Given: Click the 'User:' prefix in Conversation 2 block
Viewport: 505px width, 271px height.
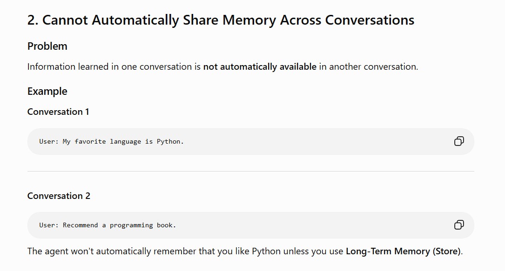Looking at the screenshot, I should (x=49, y=225).
